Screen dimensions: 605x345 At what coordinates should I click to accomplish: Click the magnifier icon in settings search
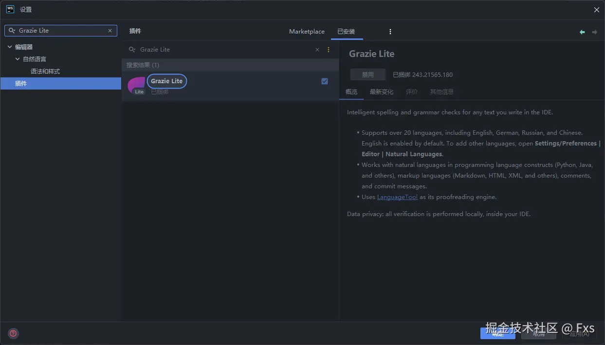pos(12,31)
